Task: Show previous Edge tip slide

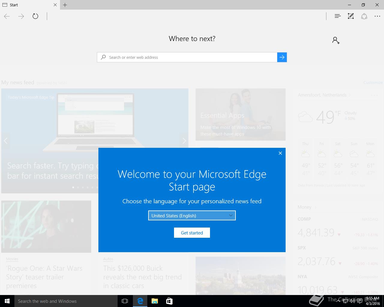Action: [x=5, y=141]
